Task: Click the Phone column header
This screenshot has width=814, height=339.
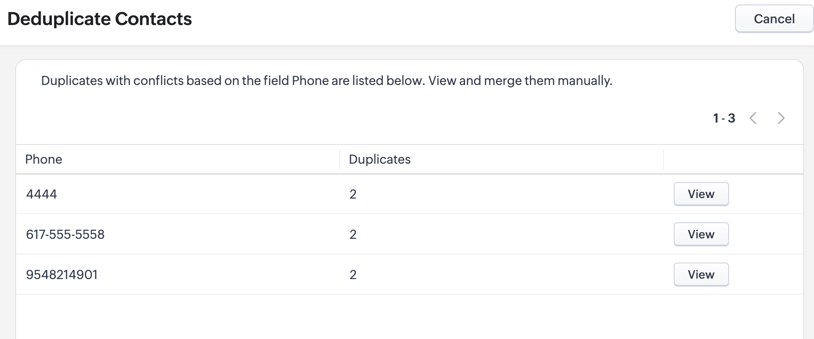Action: [44, 160]
